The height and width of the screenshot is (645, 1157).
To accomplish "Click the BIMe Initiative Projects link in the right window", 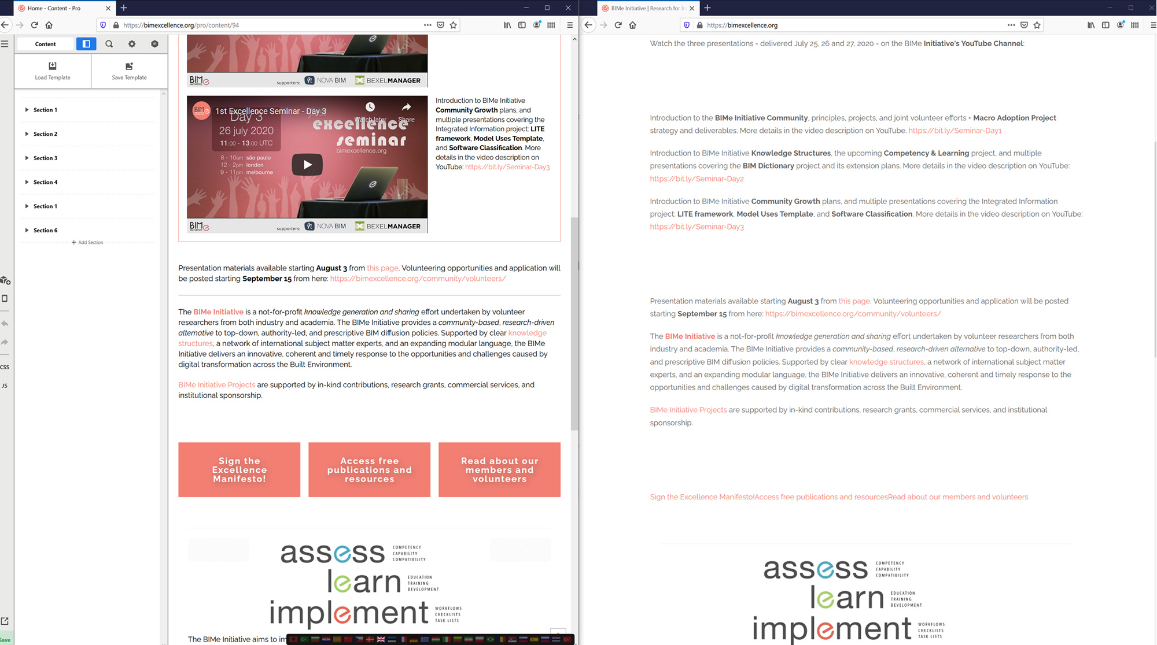I will point(688,410).
